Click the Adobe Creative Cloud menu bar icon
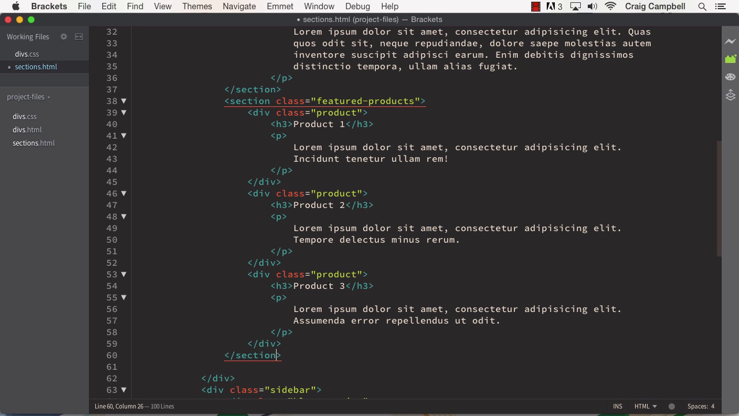Screen dimensions: 739x416 [554, 6]
